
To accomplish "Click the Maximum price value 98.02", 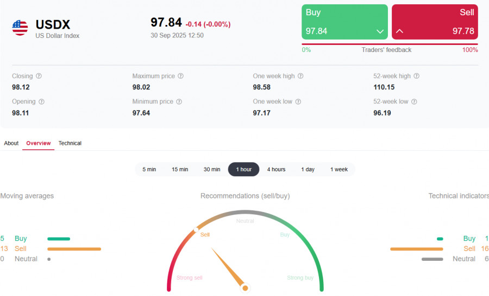I will [x=141, y=87].
